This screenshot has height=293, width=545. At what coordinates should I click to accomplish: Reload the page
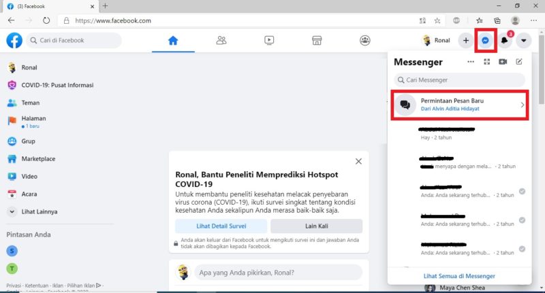pyautogui.click(x=46, y=20)
